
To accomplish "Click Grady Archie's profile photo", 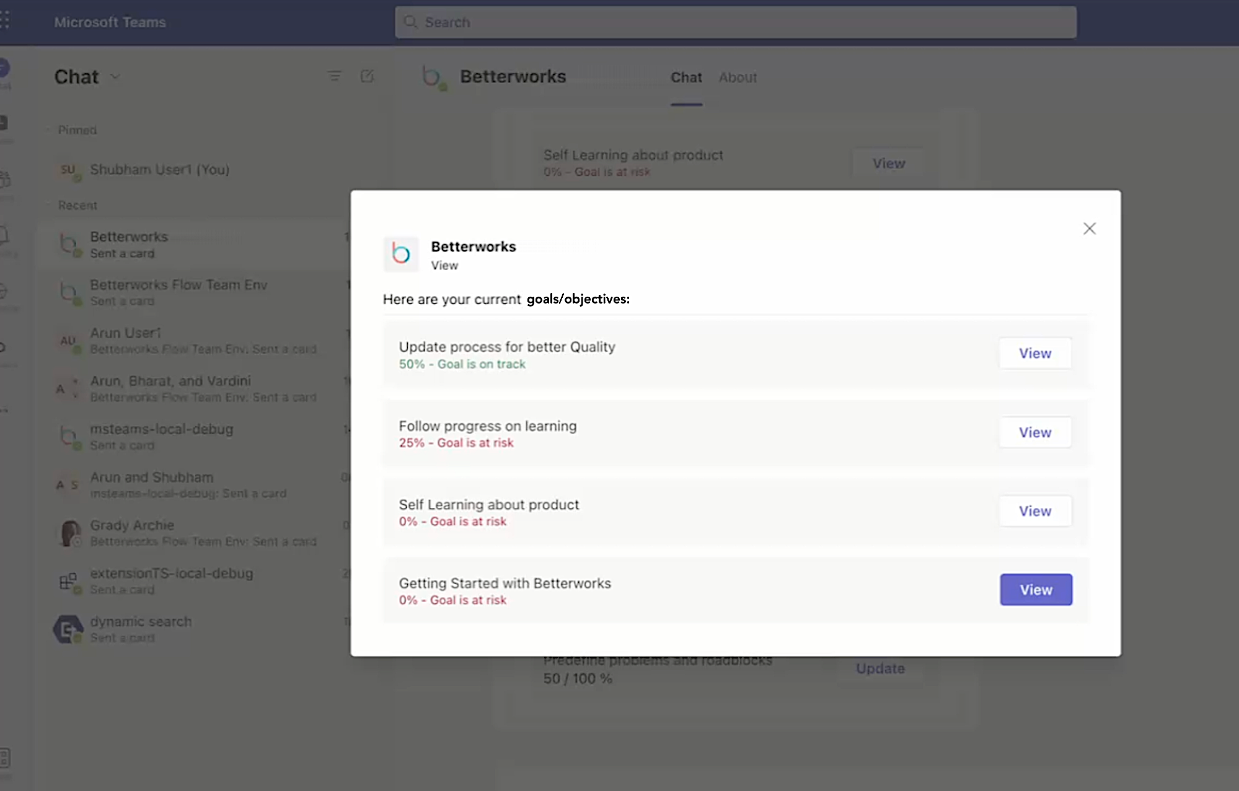I will click(69, 533).
